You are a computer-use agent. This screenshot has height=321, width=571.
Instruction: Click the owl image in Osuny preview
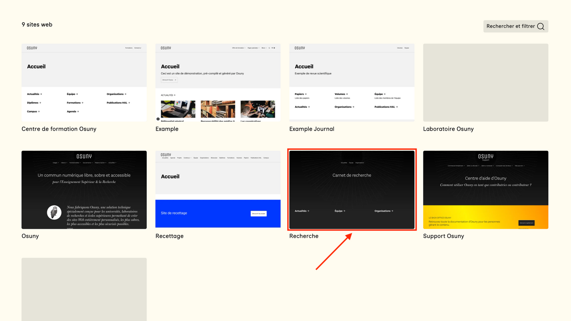[x=54, y=212]
